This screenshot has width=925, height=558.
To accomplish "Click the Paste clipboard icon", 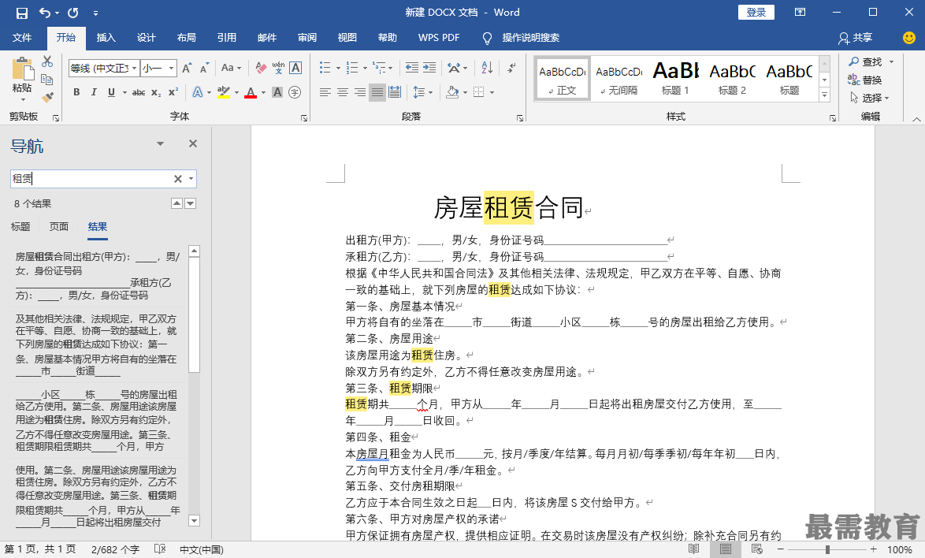I will [x=22, y=69].
